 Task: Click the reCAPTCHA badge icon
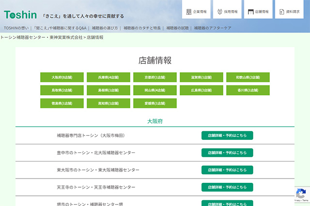click(300, 194)
